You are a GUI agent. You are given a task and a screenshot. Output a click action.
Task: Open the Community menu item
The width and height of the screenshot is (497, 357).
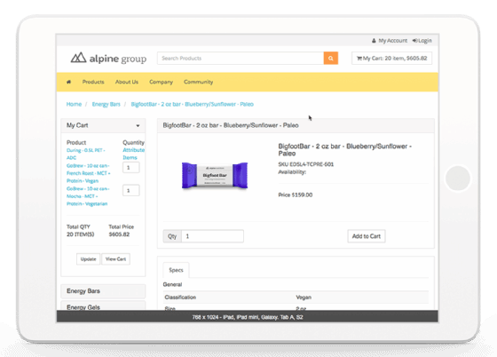[x=199, y=82]
